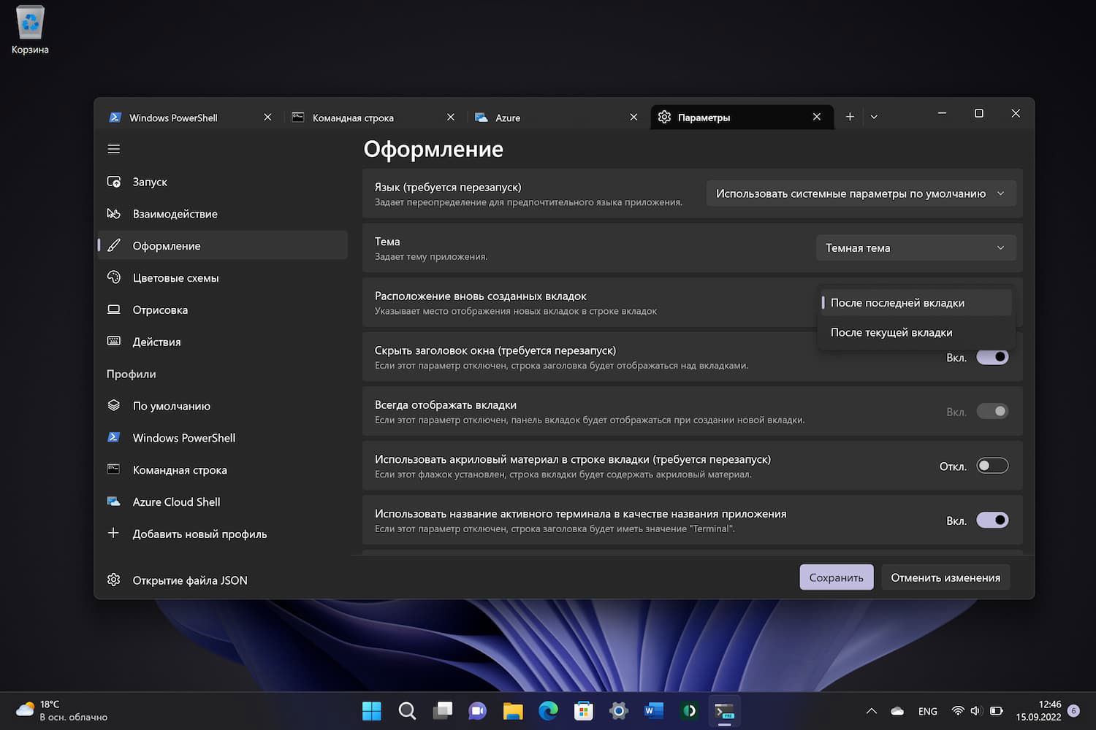Click Добавить новый профиль plus icon
This screenshot has height=730, width=1096.
[x=113, y=534]
